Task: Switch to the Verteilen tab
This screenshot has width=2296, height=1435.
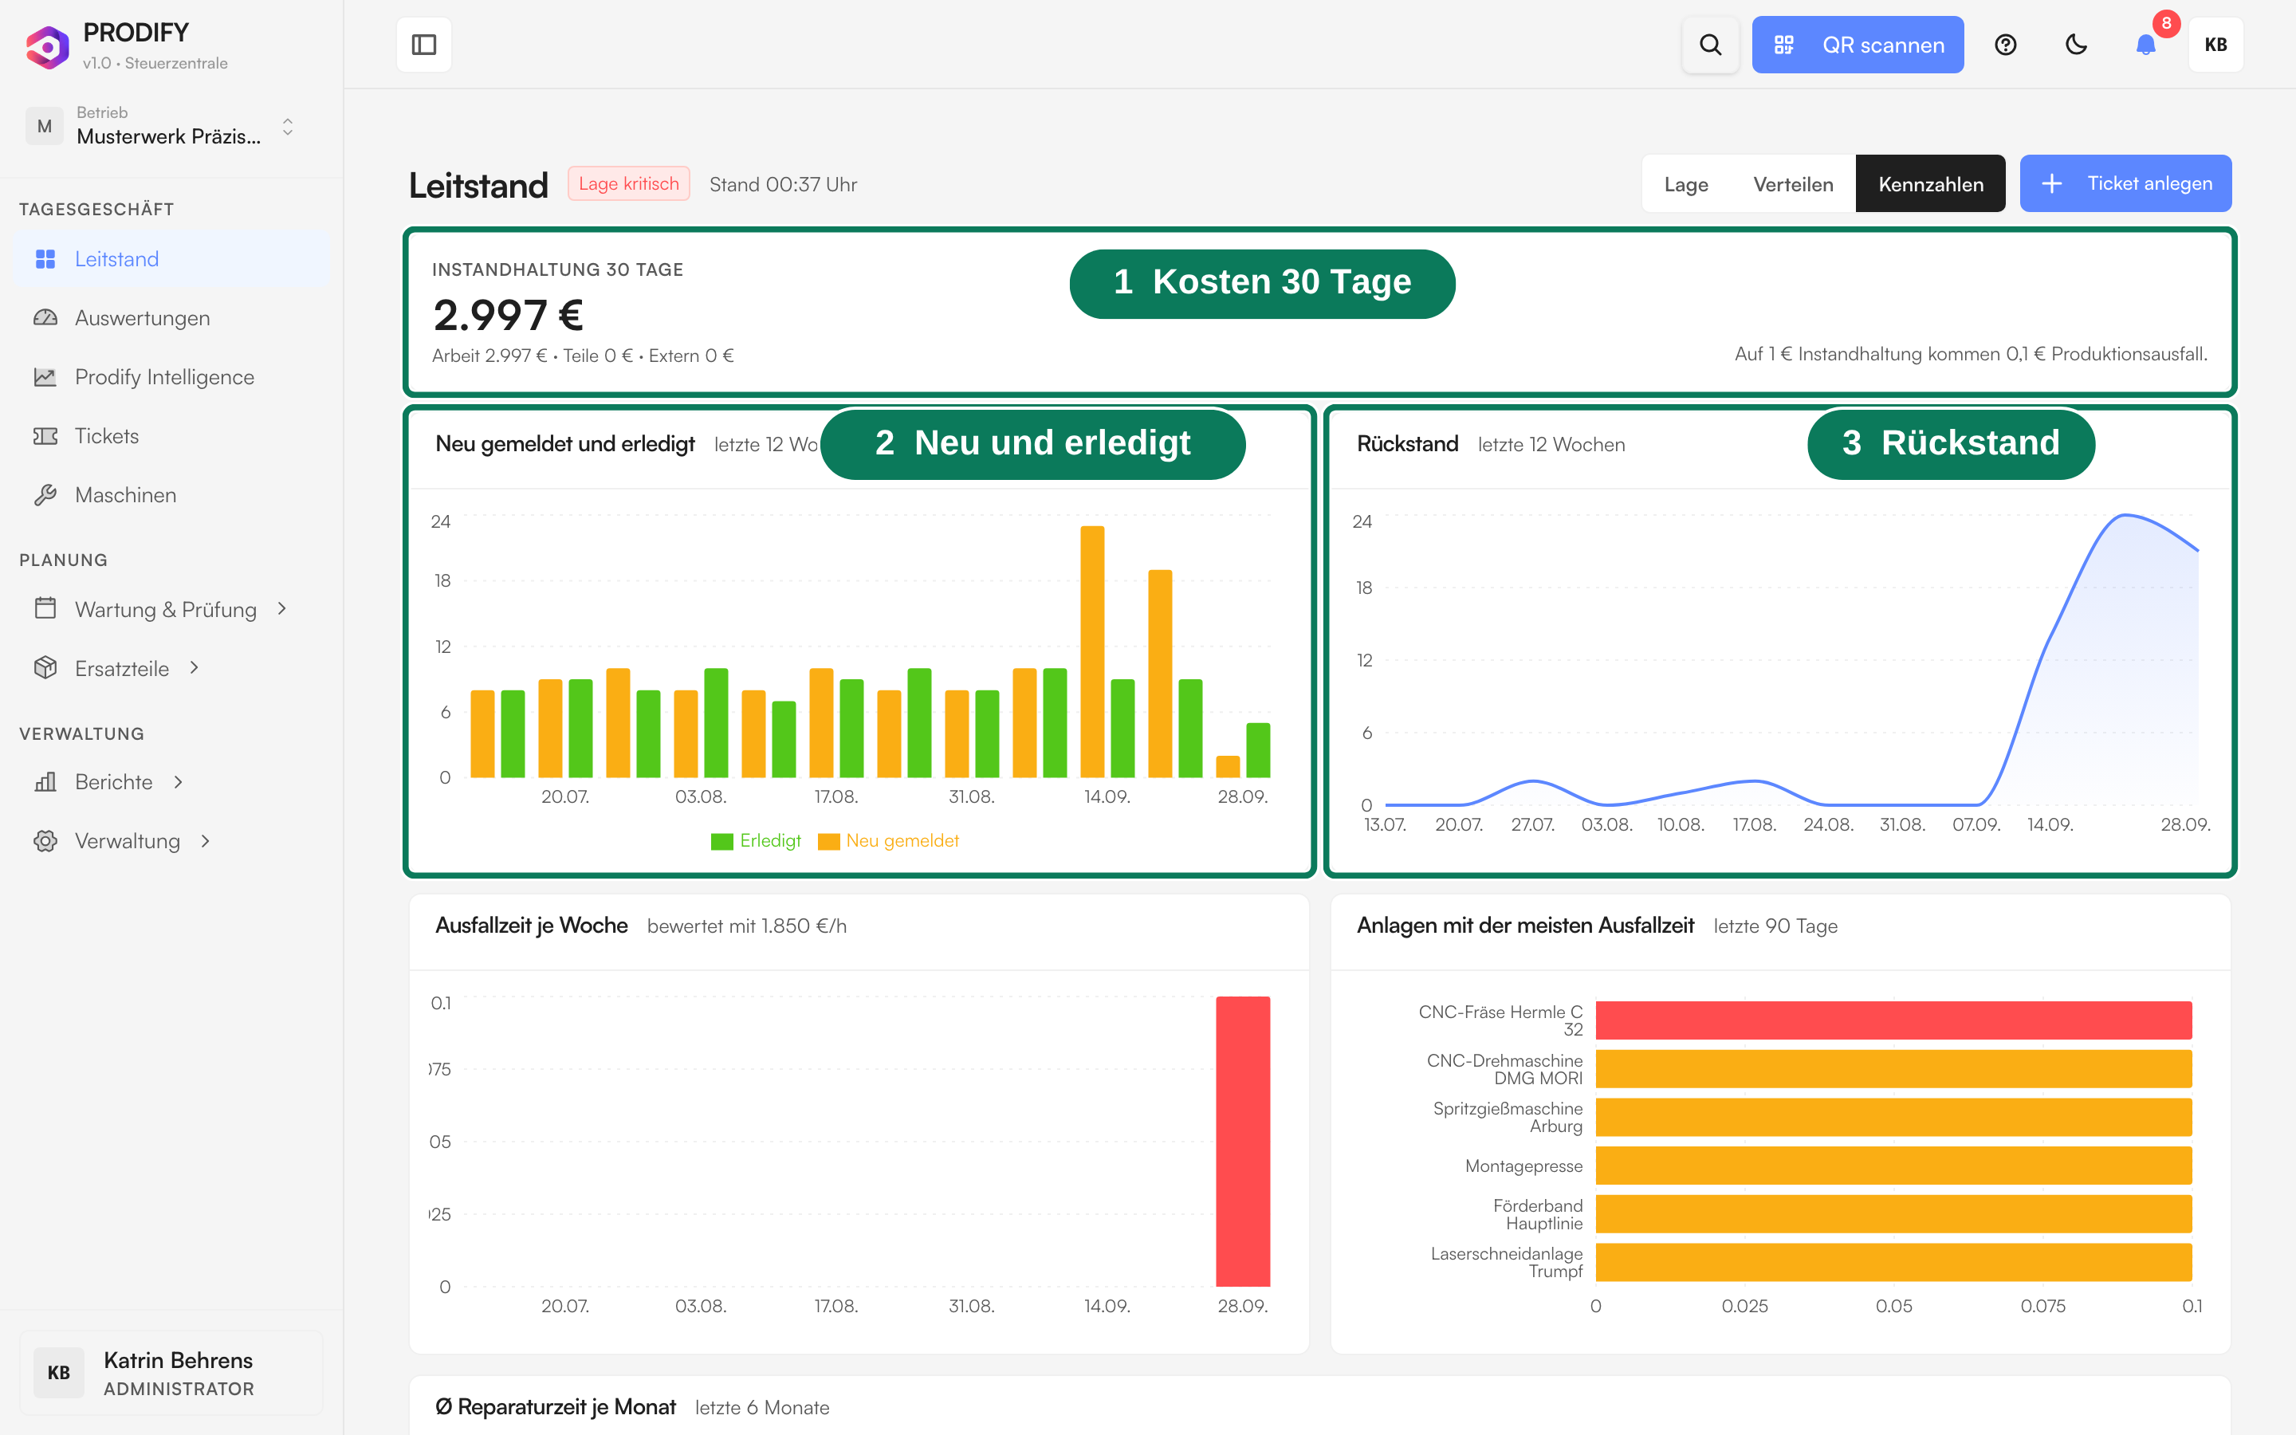Action: coord(1793,184)
